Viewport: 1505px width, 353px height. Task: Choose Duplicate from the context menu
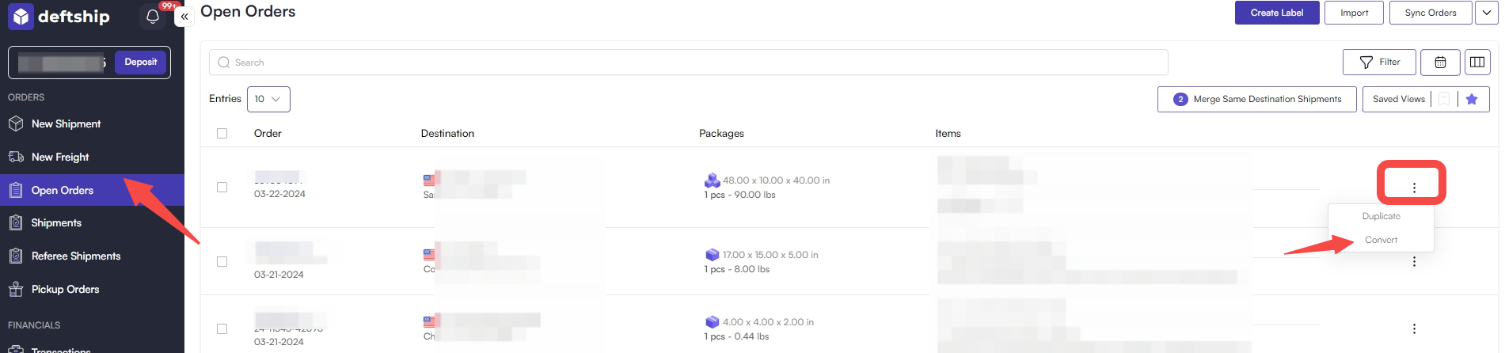[x=1381, y=216]
